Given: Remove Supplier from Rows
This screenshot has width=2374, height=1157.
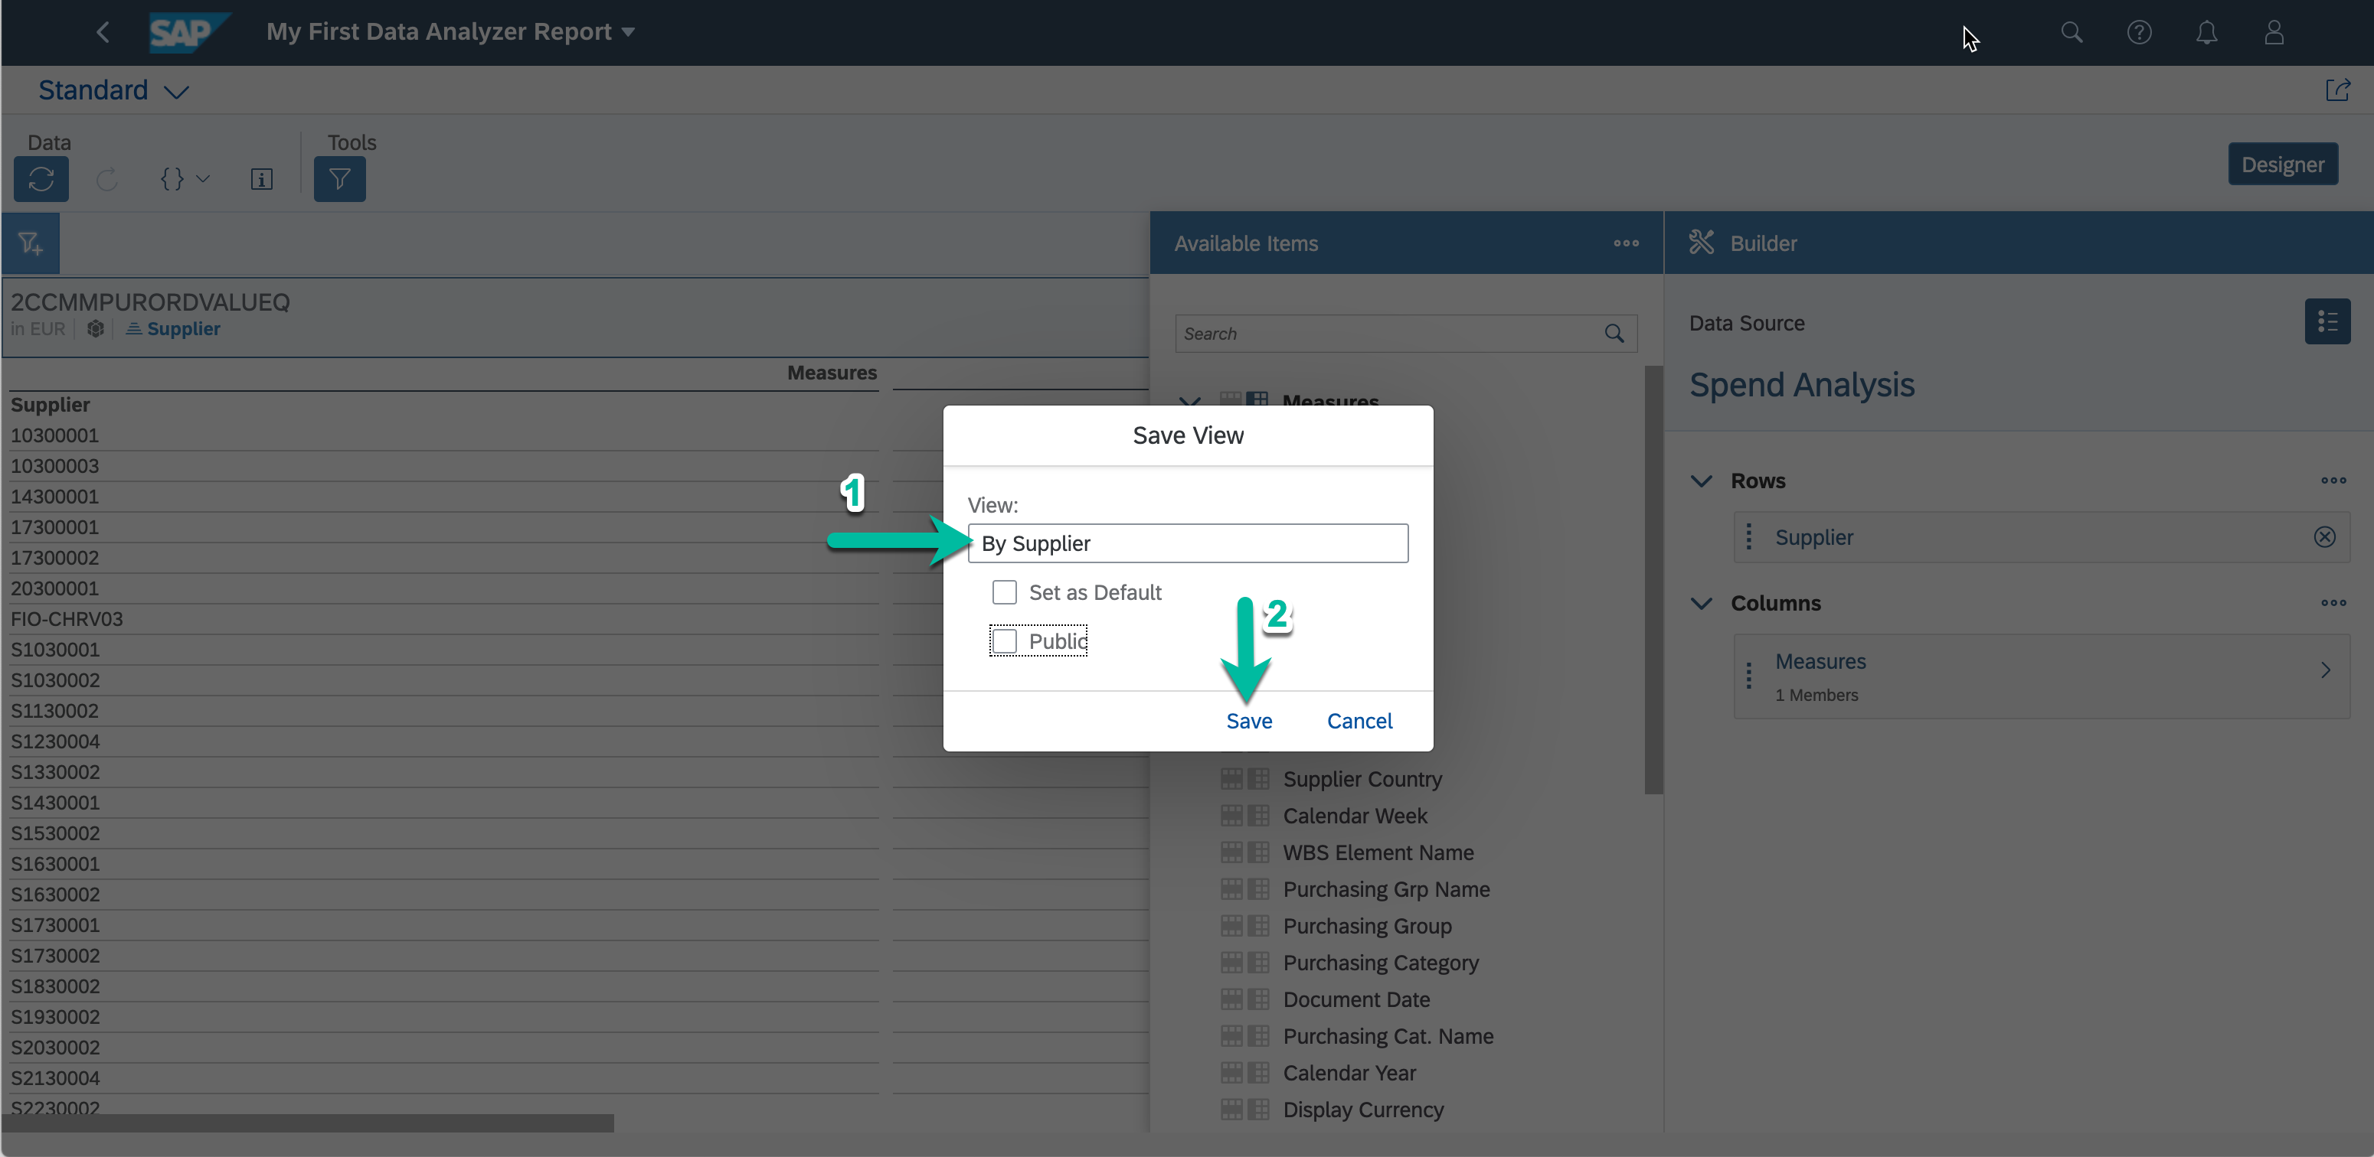Looking at the screenshot, I should coord(2324,537).
